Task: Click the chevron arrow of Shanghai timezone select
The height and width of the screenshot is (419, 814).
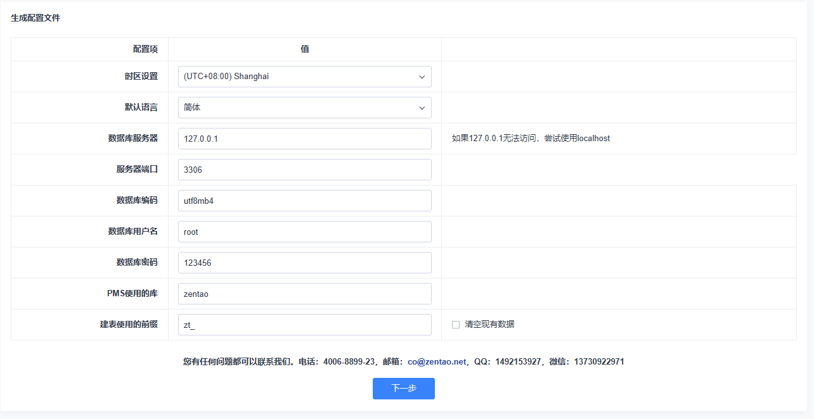Action: 422,77
